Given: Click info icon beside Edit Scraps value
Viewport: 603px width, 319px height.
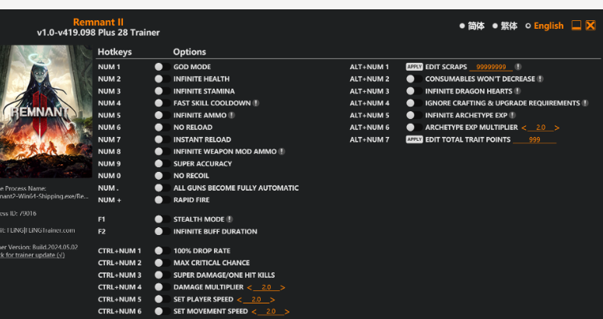Looking at the screenshot, I should (x=518, y=67).
